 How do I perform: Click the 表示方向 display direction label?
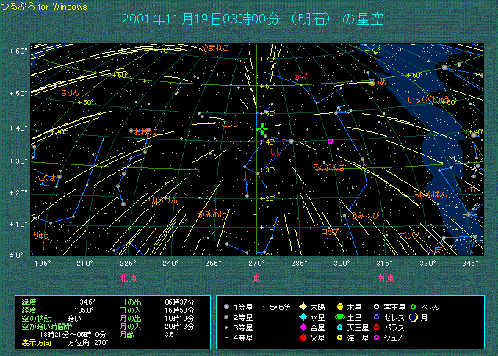(x=36, y=342)
